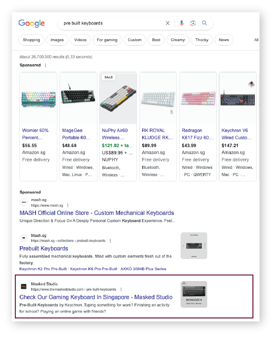
Task: Click the NuPhy Air60 Wireless product title
Action: 115,134
